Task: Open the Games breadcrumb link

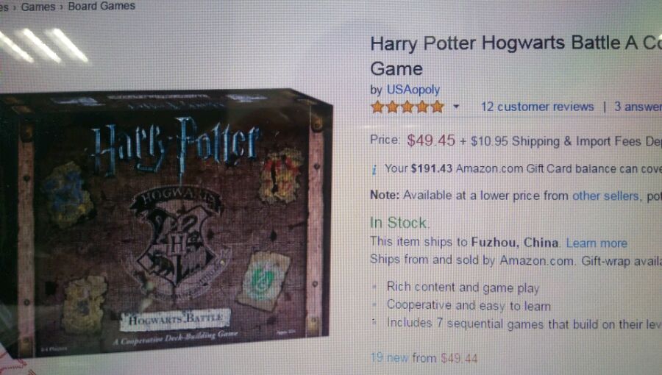Action: [38, 7]
